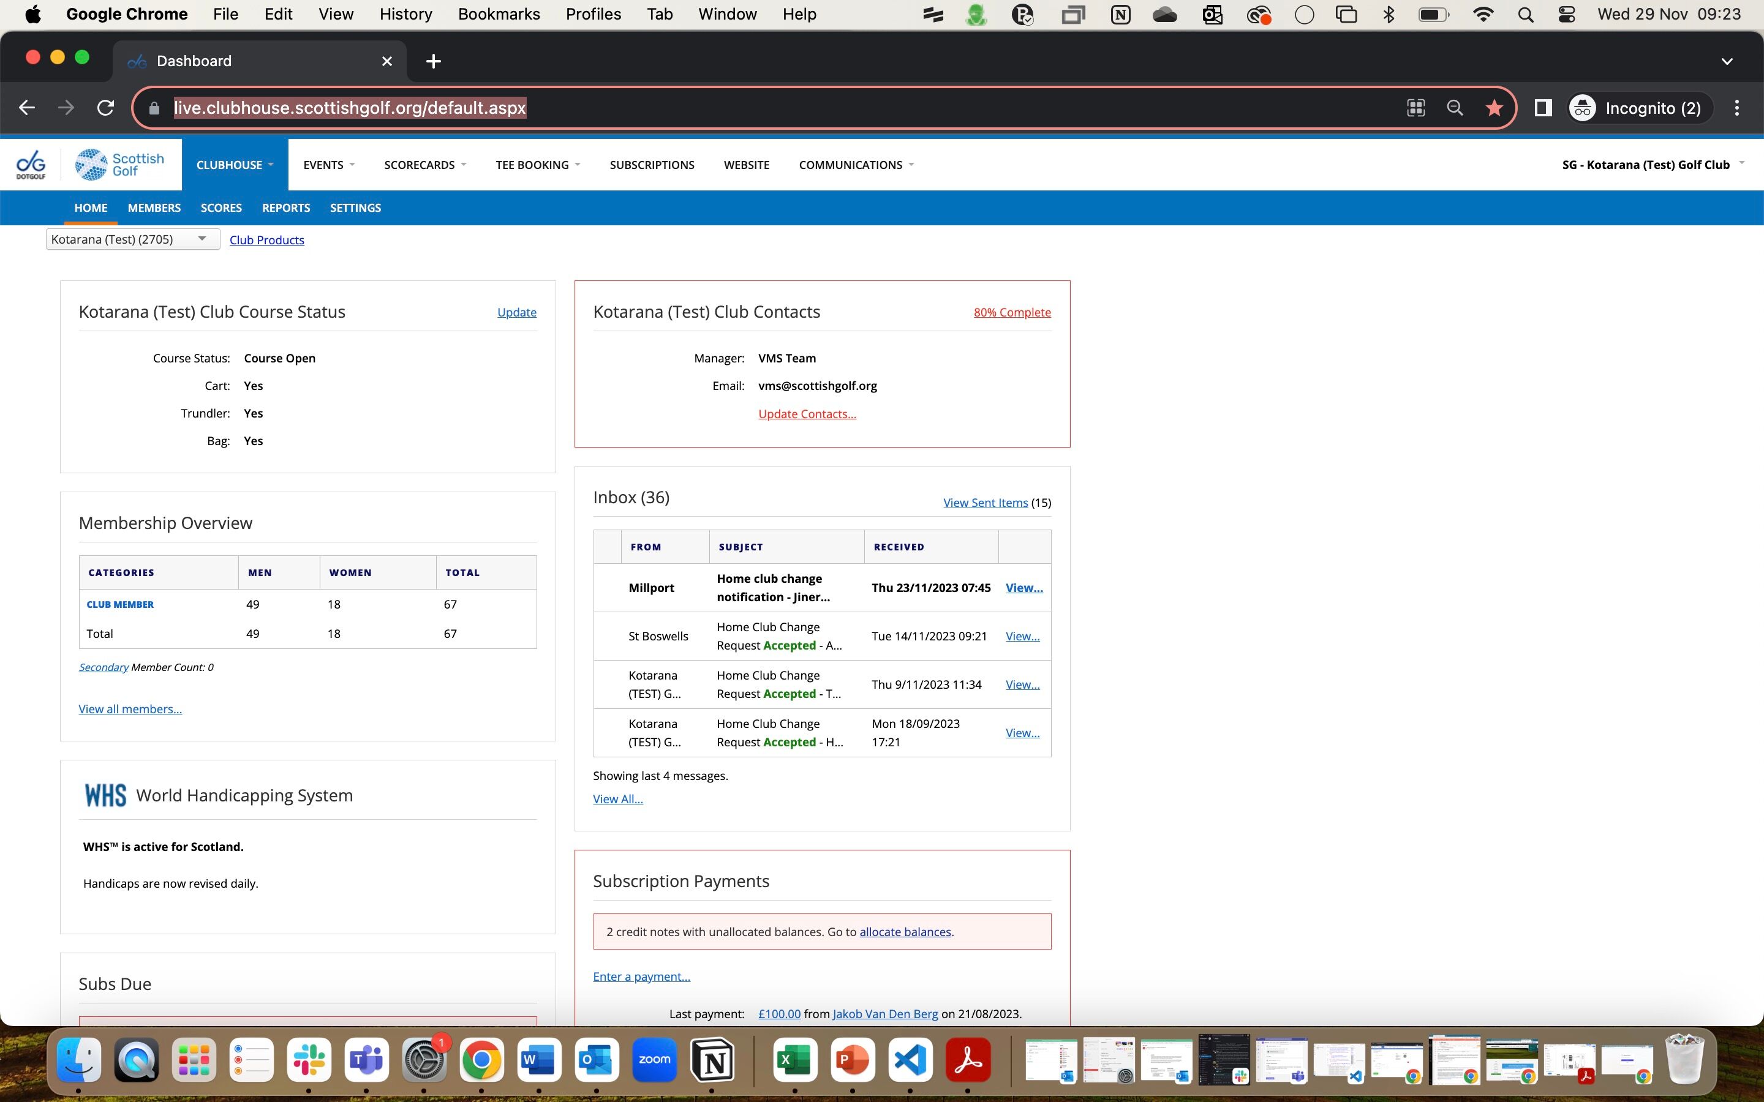Open the allocate balances link

tap(905, 931)
